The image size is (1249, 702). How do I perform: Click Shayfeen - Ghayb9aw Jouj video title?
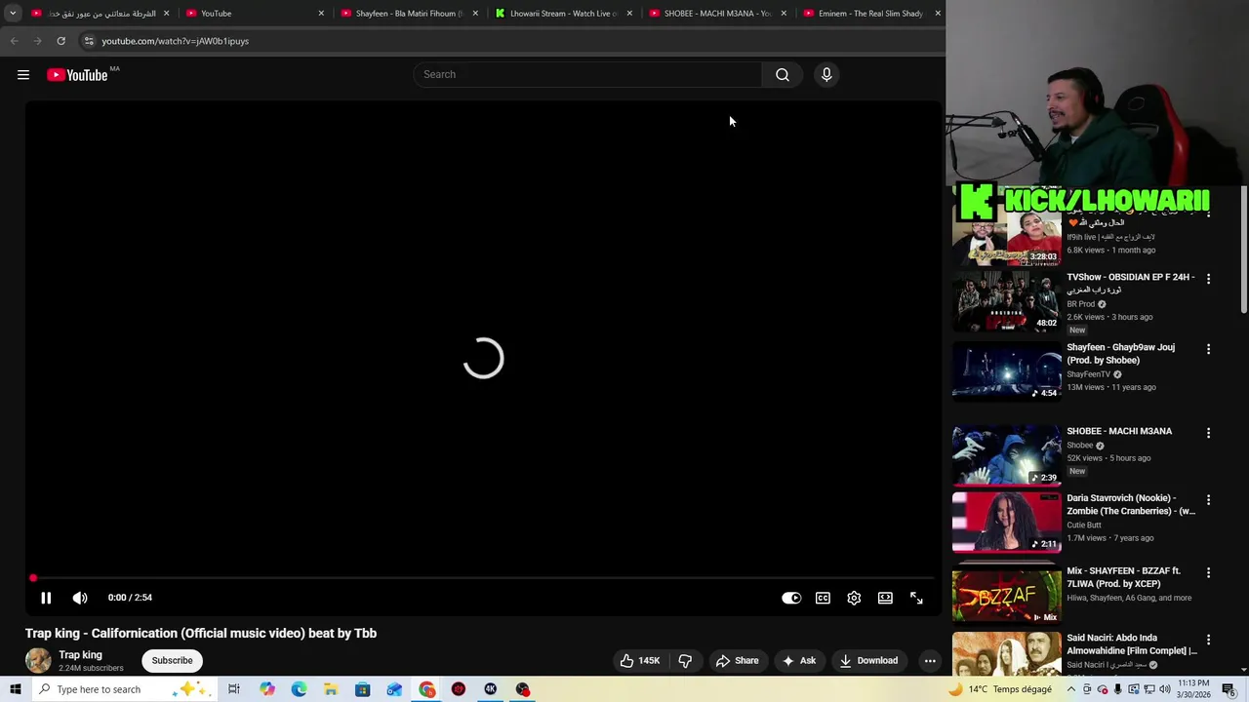(x=1120, y=354)
